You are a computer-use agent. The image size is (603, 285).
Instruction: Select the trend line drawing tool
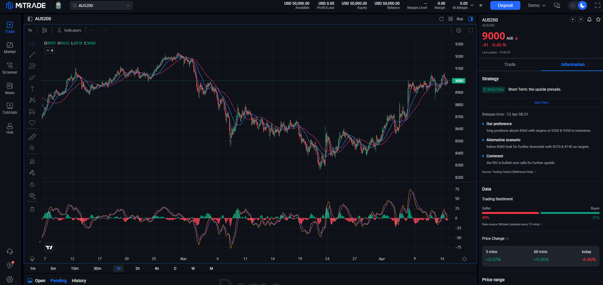pyautogui.click(x=32, y=54)
